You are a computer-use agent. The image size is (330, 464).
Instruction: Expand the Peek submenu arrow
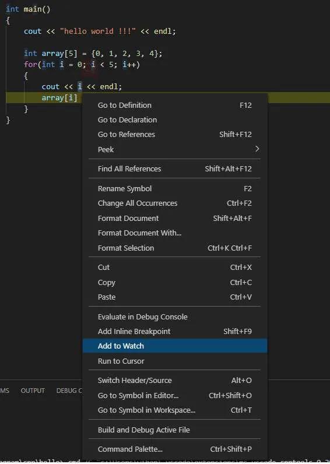[257, 149]
